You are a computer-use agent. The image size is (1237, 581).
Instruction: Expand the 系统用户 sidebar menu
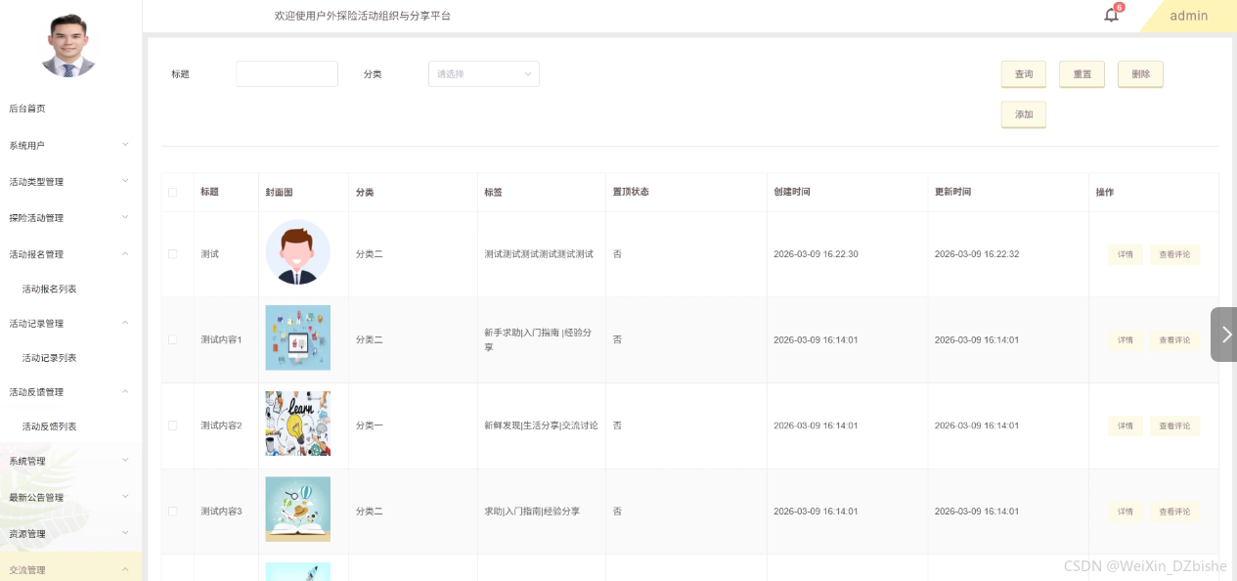pos(70,145)
